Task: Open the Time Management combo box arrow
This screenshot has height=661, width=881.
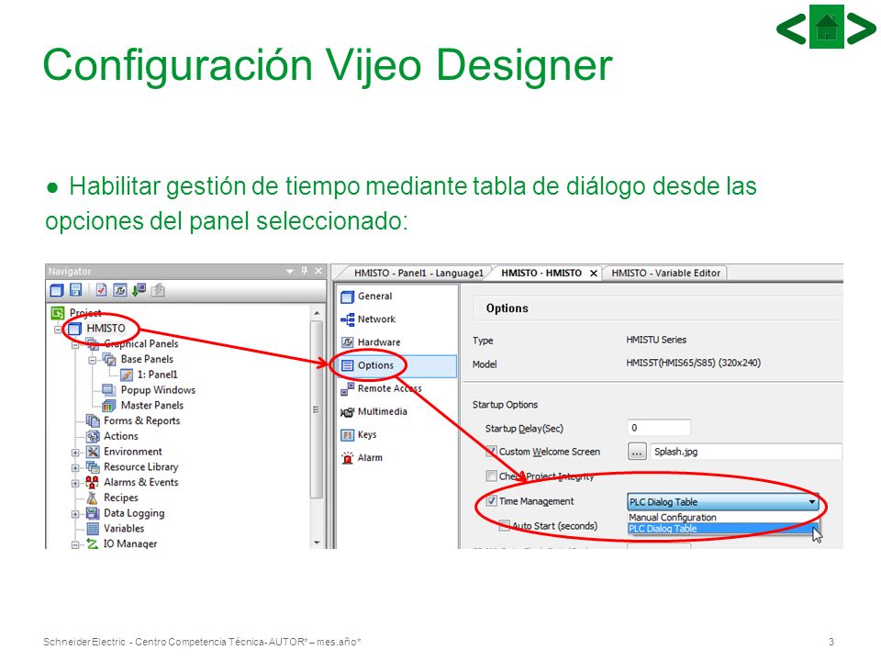Action: click(x=812, y=502)
